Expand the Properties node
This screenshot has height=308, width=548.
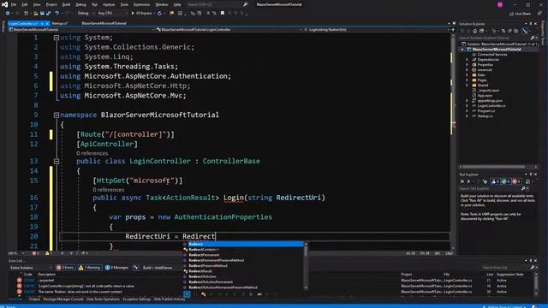point(467,65)
